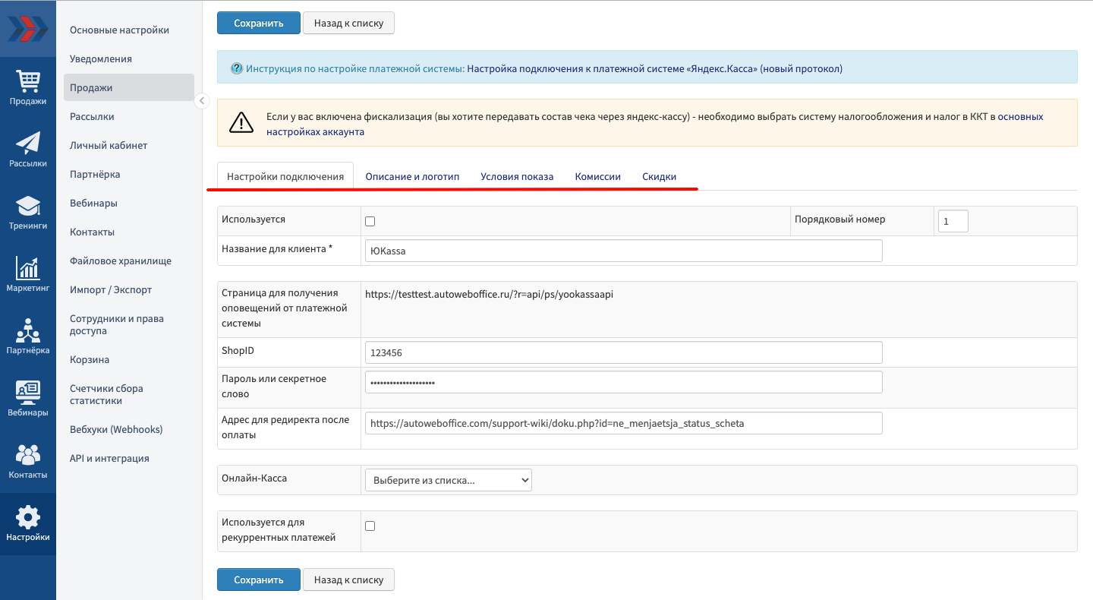Open the Тренинги graduation cap icon
Image resolution: width=1093 pixels, height=600 pixels.
(x=28, y=206)
